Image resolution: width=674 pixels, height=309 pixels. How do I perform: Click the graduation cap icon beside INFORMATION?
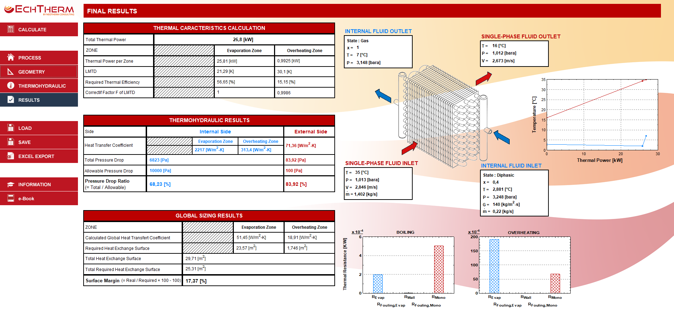pos(11,184)
